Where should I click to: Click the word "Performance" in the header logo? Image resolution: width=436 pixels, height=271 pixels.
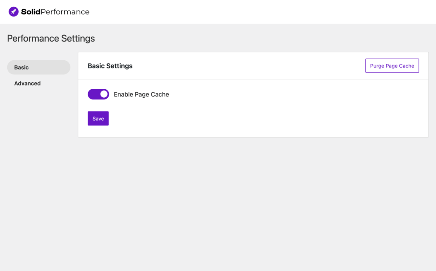click(65, 12)
